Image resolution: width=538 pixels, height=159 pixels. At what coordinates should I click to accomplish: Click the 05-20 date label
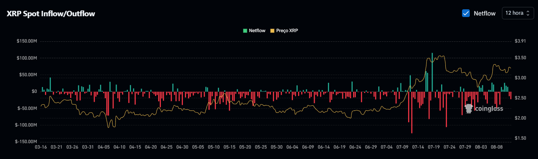(x=245, y=147)
